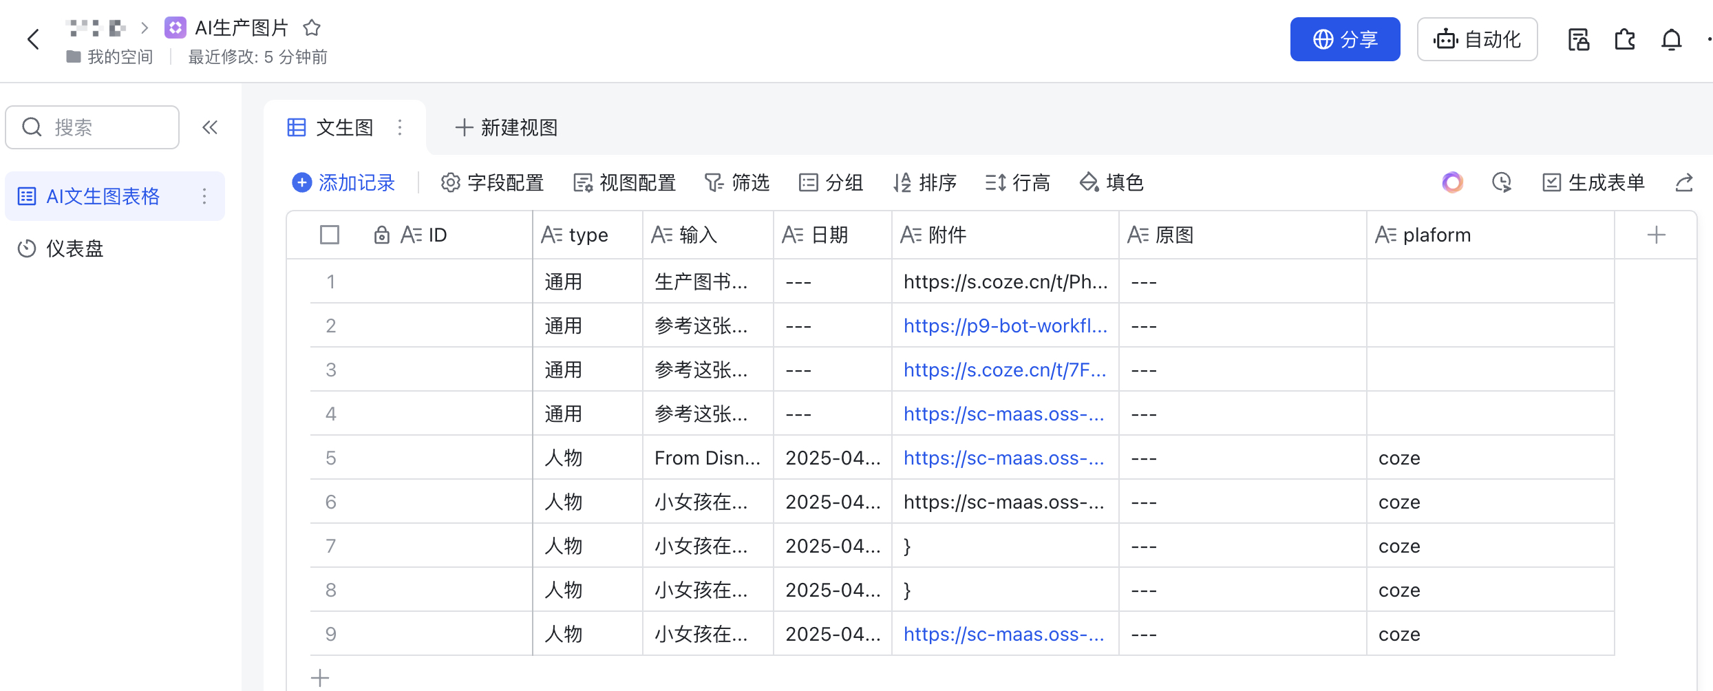The width and height of the screenshot is (1713, 691).
Task: Open the 分组 grouping menu
Action: pos(831,182)
